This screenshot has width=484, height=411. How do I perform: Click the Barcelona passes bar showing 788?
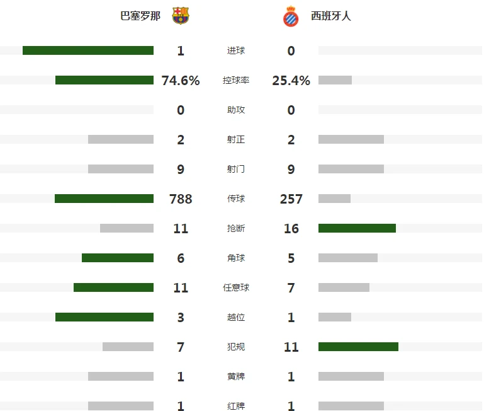pos(104,199)
